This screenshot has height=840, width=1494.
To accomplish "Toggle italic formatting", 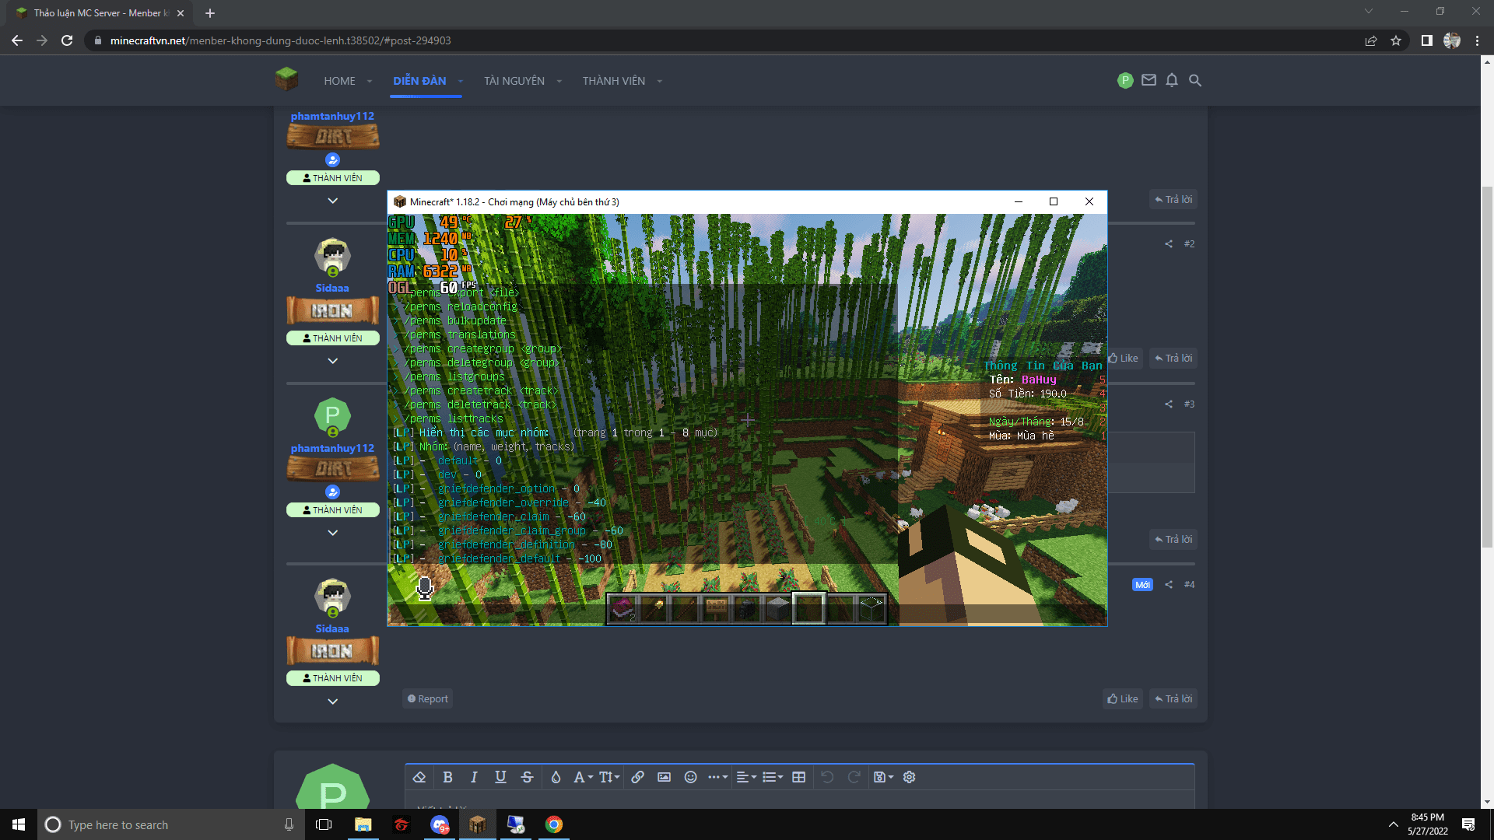I will click(x=474, y=777).
